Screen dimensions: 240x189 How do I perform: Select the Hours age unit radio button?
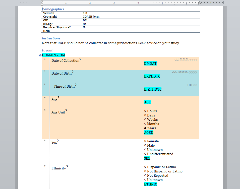pyautogui.click(x=145, y=111)
